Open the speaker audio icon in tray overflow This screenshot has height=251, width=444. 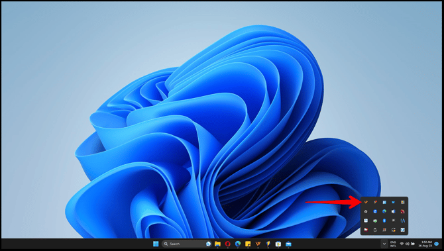(394, 211)
